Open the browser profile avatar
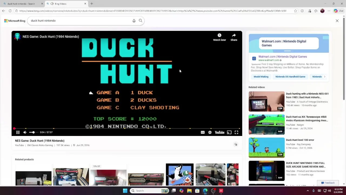 322,11
